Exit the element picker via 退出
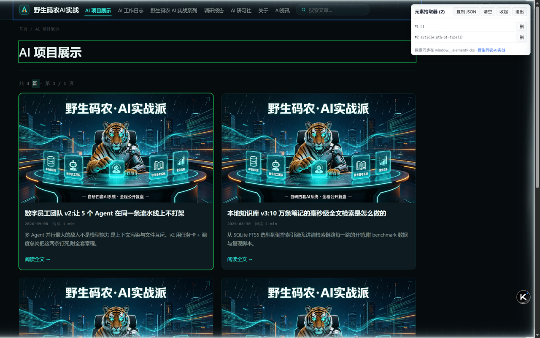Image resolution: width=540 pixels, height=338 pixels. tap(520, 12)
